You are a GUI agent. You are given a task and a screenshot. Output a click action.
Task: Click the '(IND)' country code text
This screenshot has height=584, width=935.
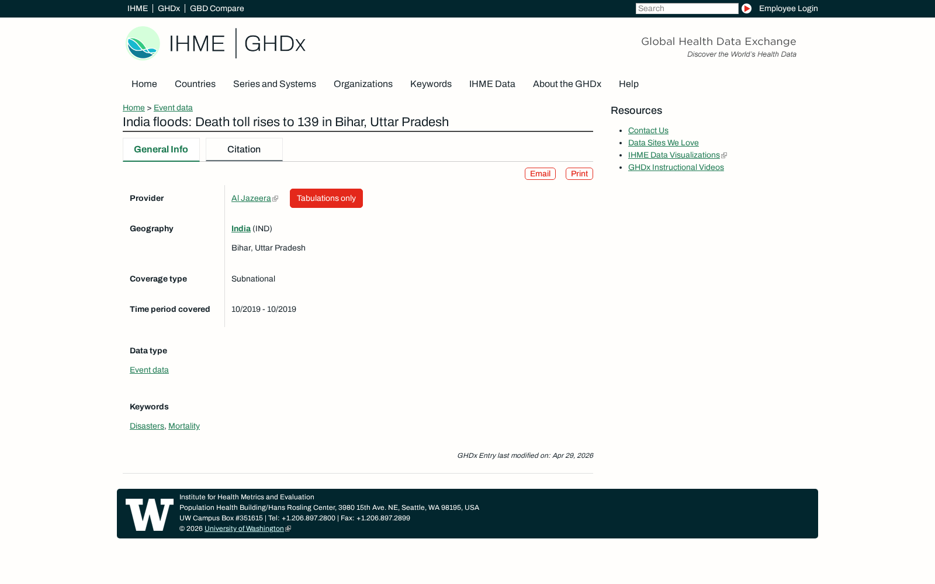tap(262, 229)
